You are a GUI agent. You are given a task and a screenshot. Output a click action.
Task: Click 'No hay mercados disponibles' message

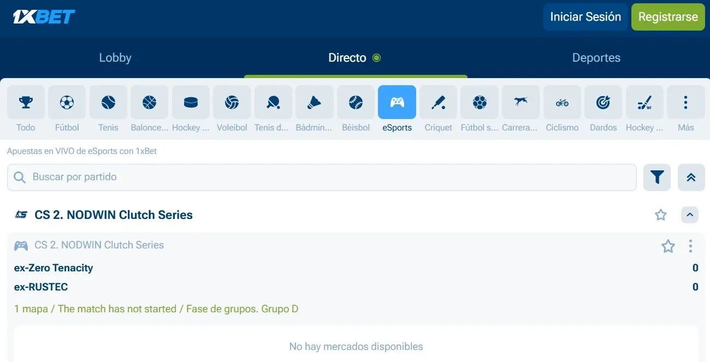(x=356, y=346)
